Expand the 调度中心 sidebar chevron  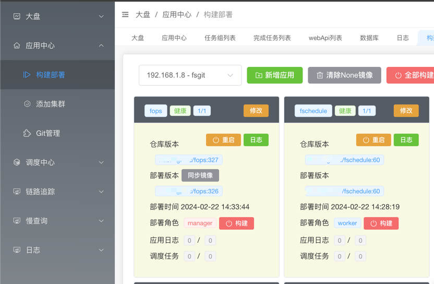click(101, 162)
